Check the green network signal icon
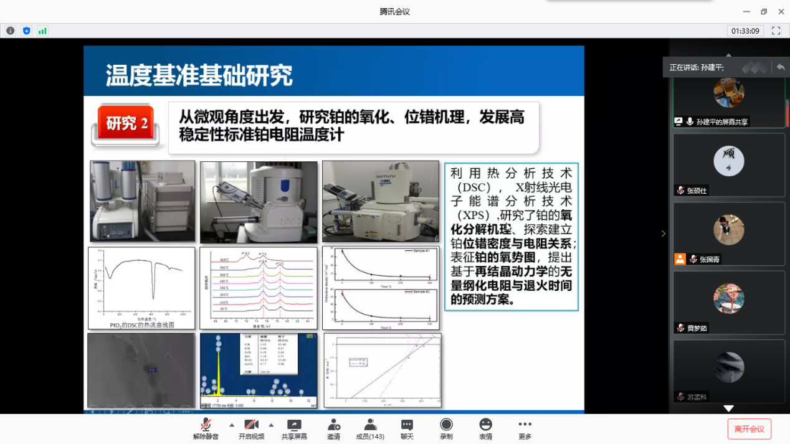The image size is (790, 444). (42, 31)
